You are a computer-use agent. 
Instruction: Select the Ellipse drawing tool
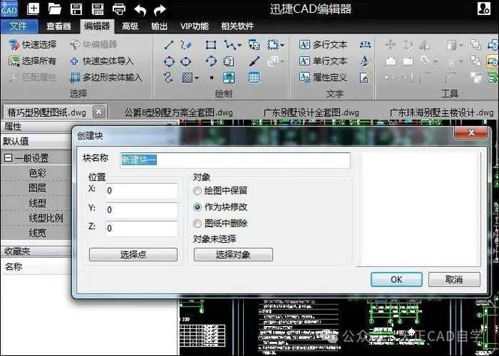click(186, 61)
